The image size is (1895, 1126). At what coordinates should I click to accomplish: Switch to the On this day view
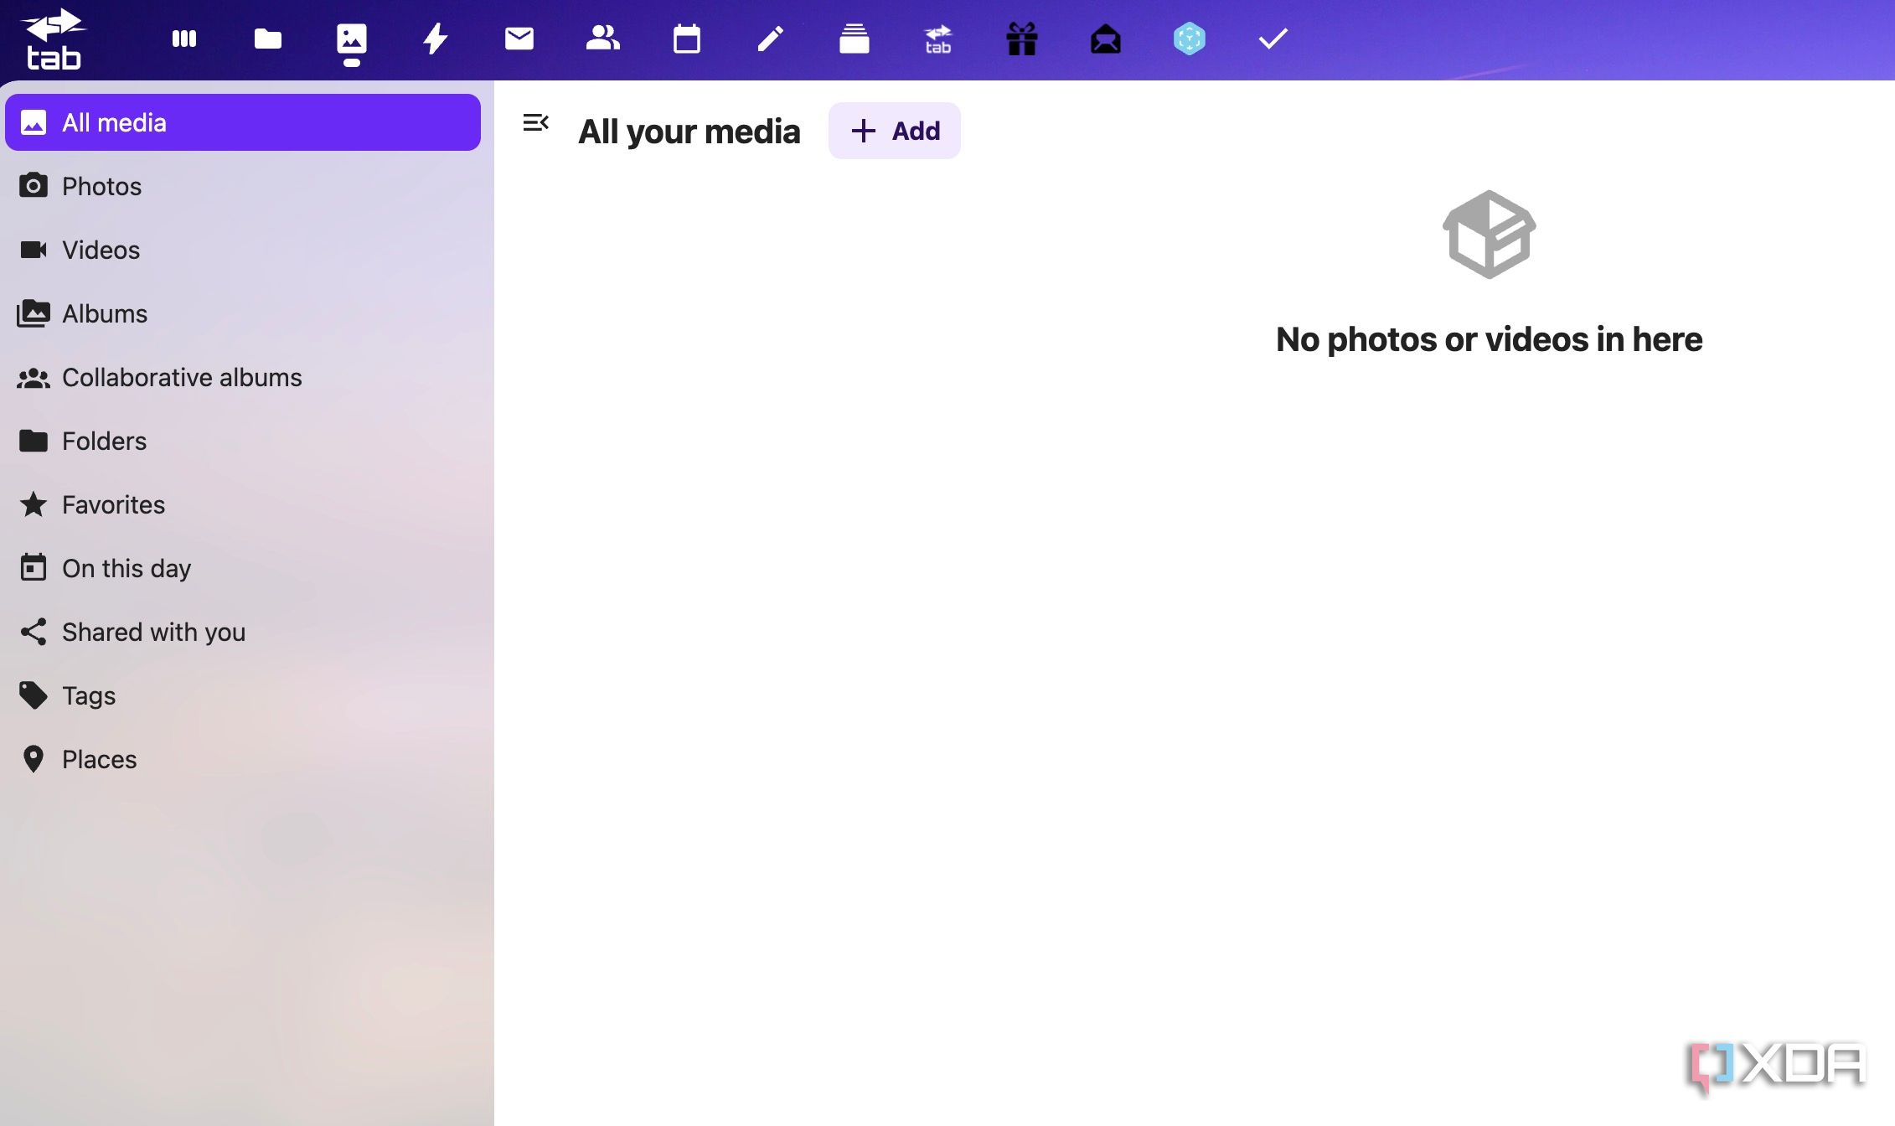(x=126, y=568)
